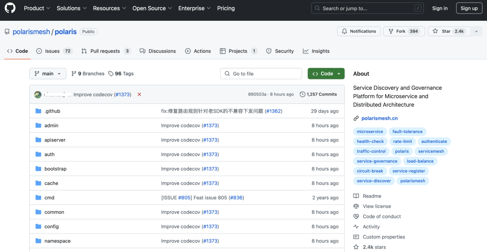Click the Go to file search field
This screenshot has width=487, height=252.
tap(261, 73)
